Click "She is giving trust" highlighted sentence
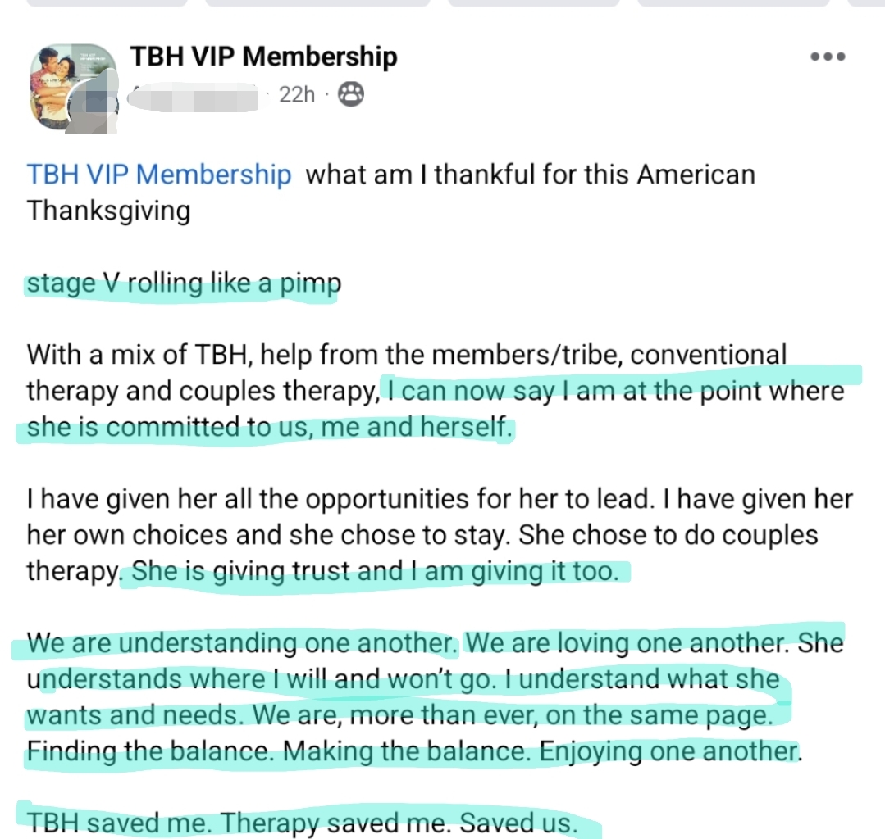The height and width of the screenshot is (839, 885). point(374,571)
